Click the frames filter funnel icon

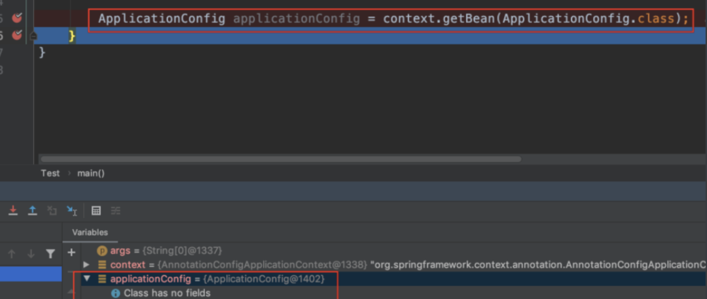point(50,254)
